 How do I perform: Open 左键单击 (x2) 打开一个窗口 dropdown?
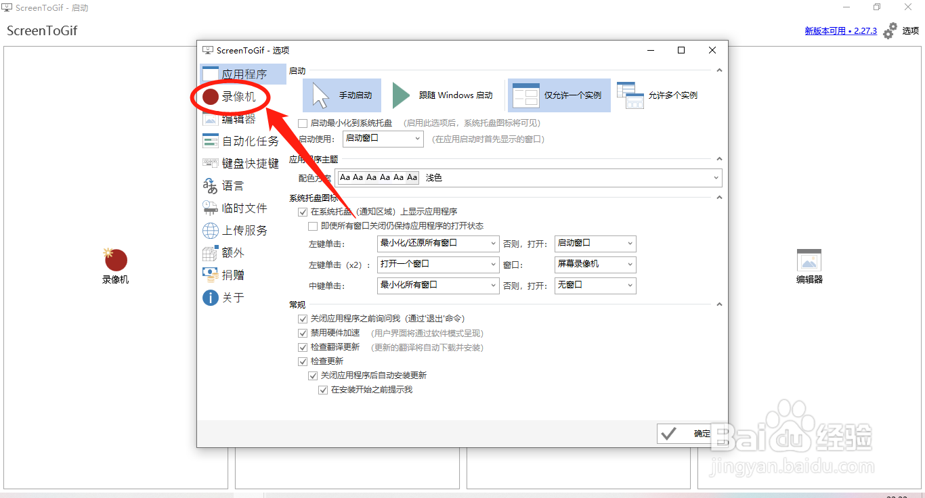[x=438, y=265]
